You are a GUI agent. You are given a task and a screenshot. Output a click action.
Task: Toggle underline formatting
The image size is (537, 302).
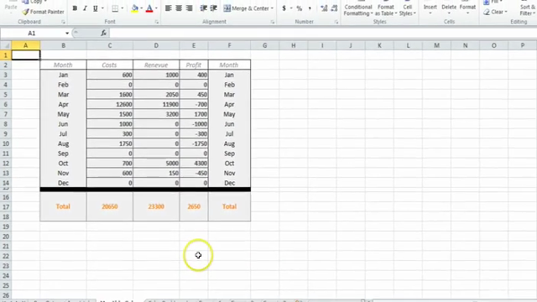tap(95, 8)
